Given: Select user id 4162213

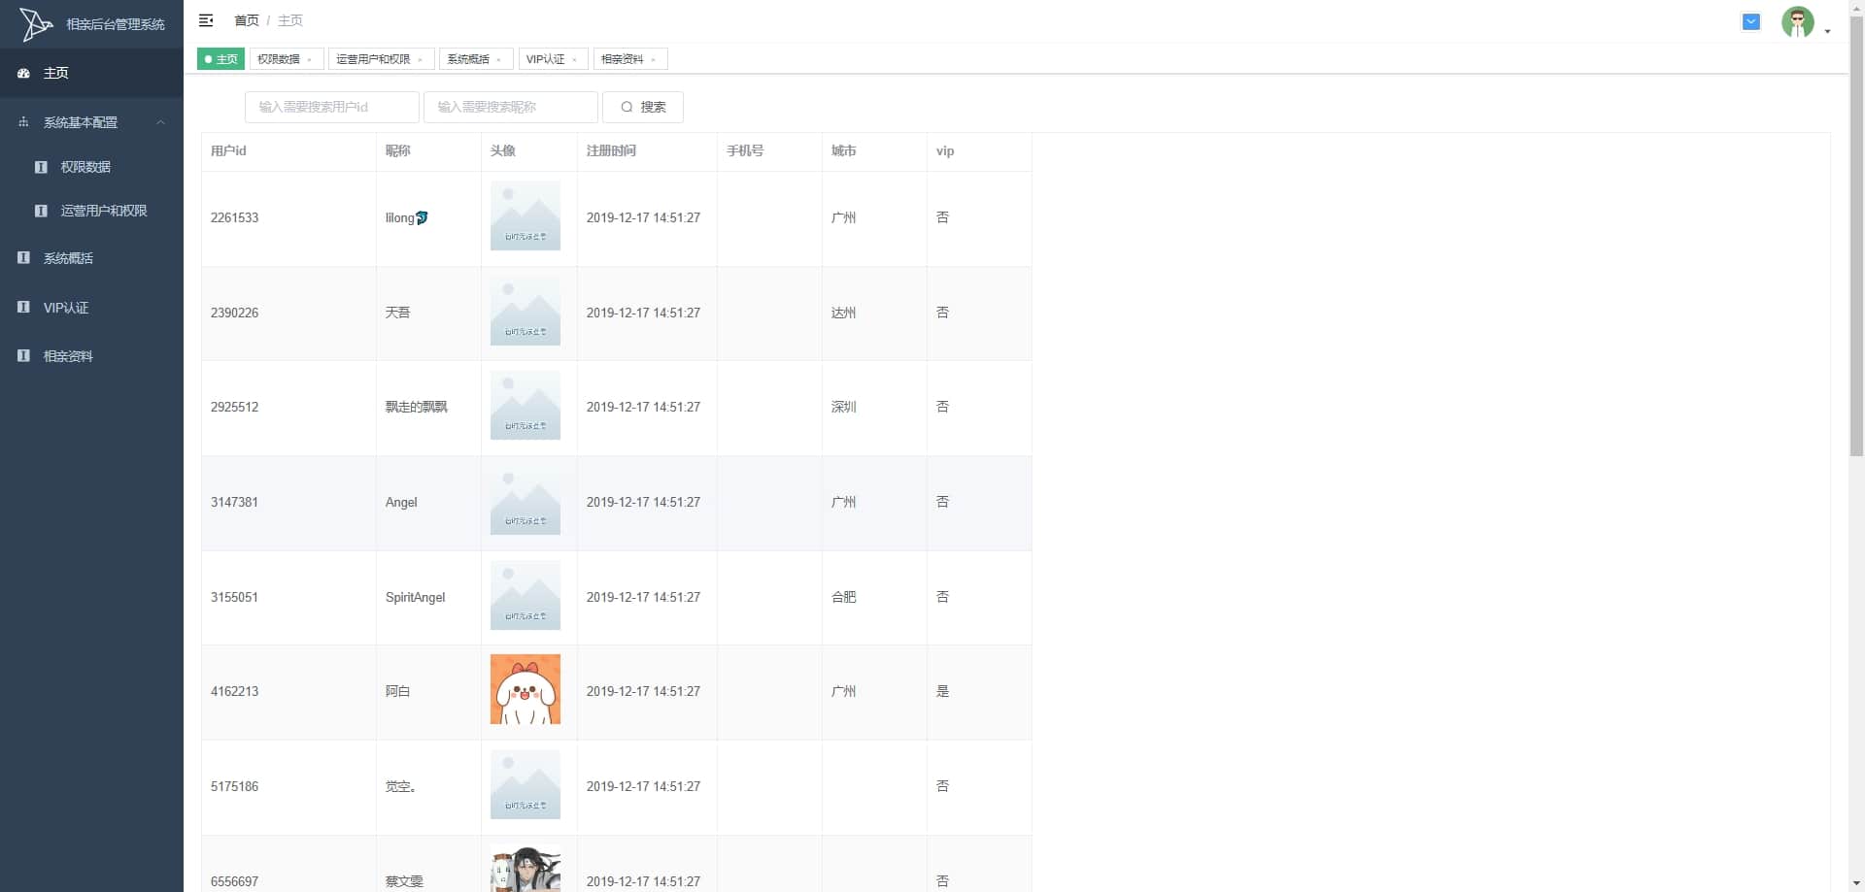Looking at the screenshot, I should (x=235, y=691).
